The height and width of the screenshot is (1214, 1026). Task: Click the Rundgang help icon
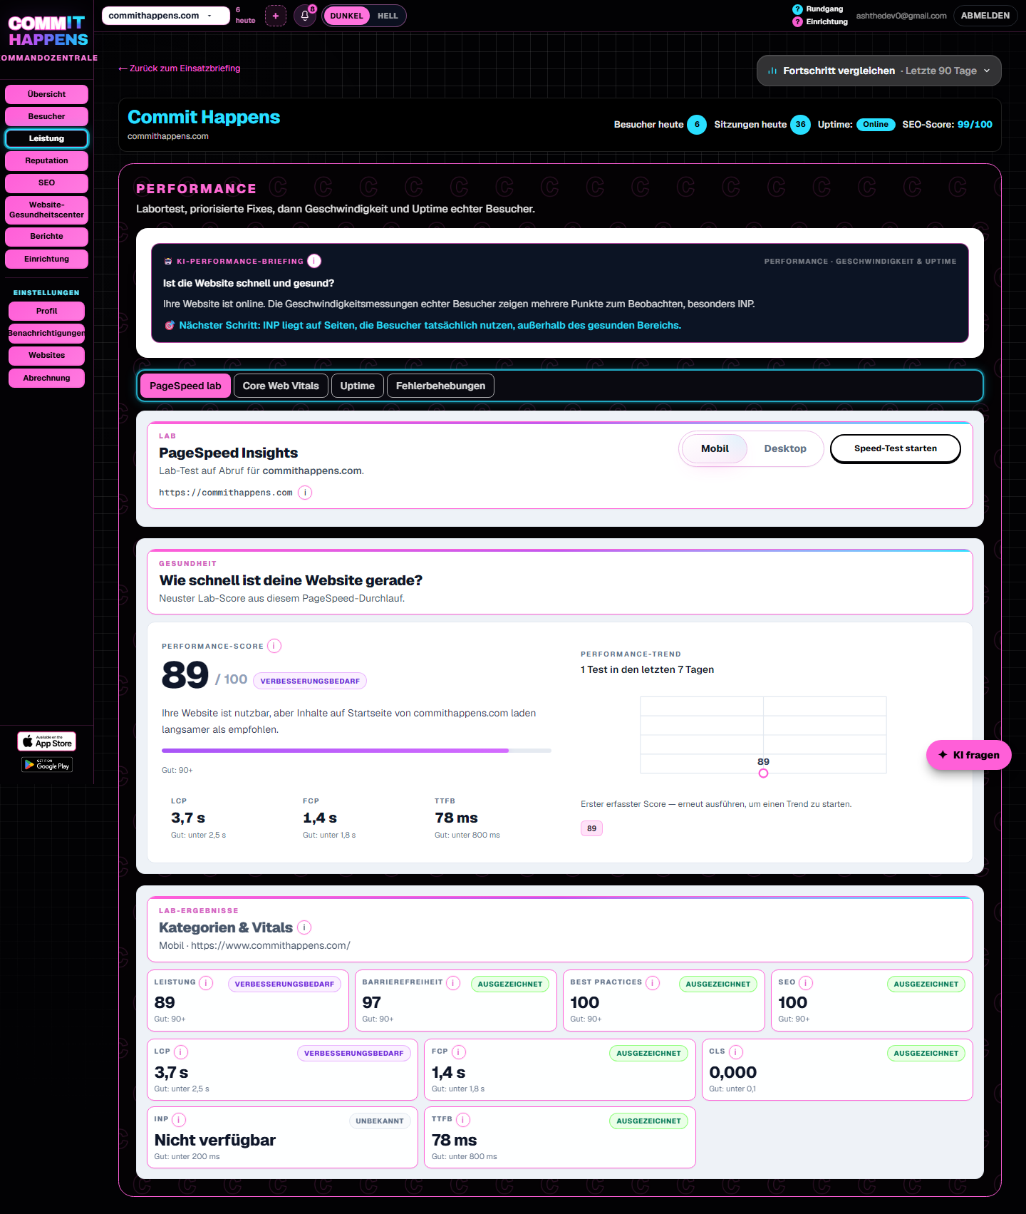pos(797,9)
